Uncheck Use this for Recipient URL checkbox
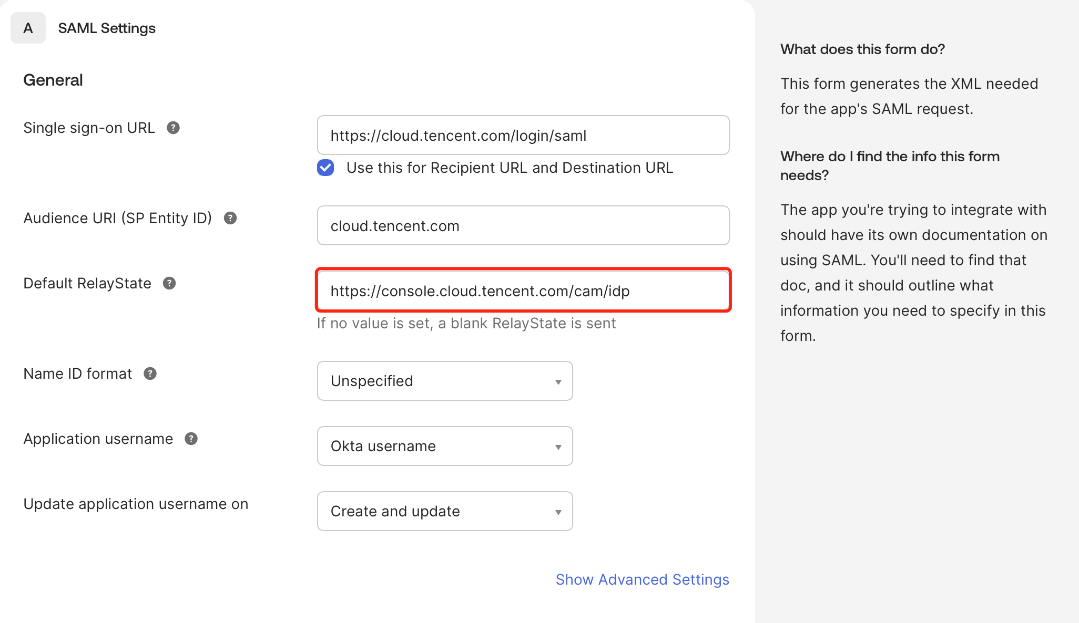The width and height of the screenshot is (1079, 623). point(325,168)
